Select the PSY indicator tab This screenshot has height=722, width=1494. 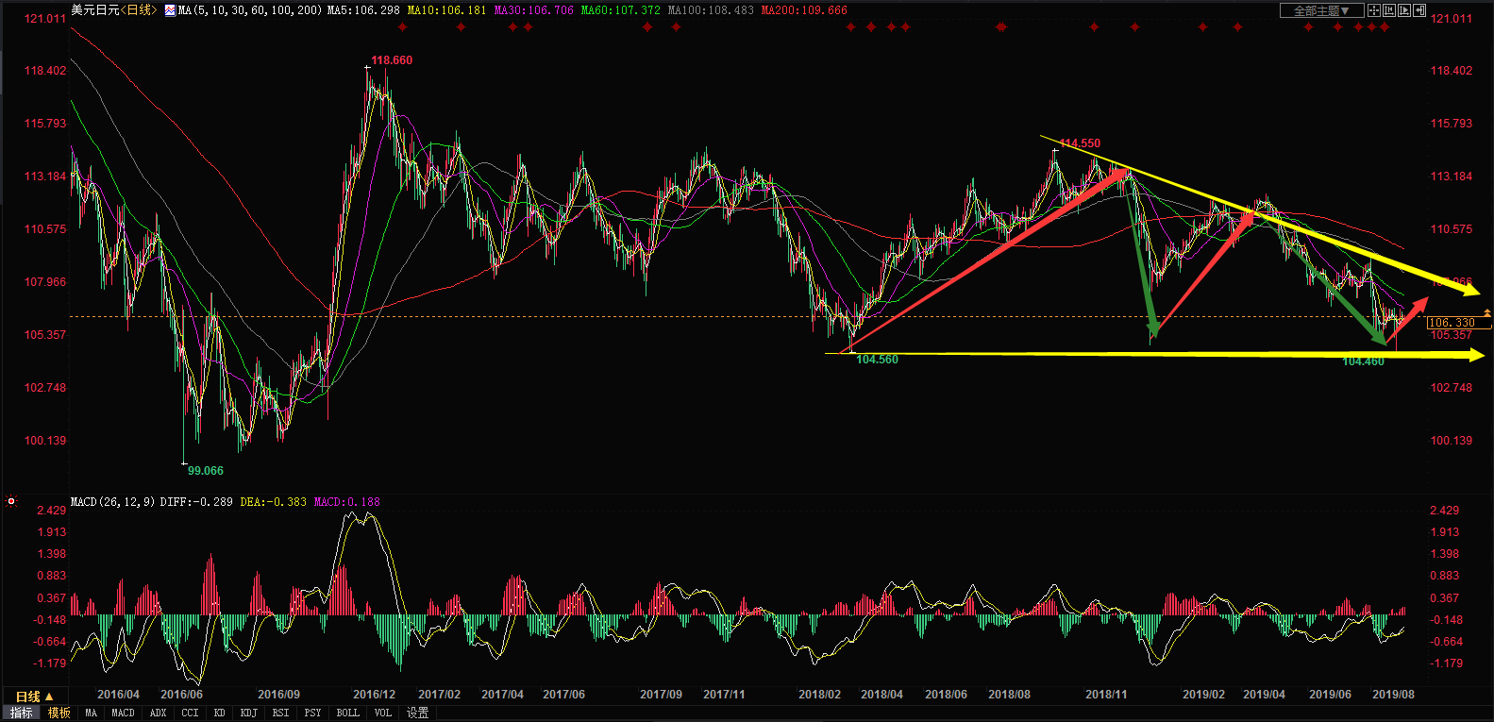click(312, 713)
